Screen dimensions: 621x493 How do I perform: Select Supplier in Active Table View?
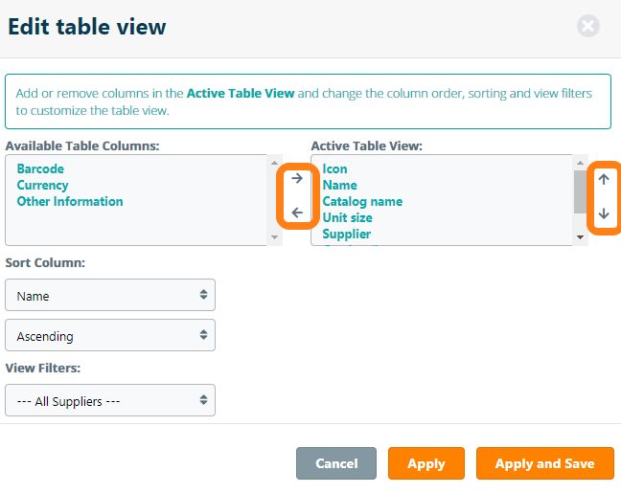click(346, 235)
